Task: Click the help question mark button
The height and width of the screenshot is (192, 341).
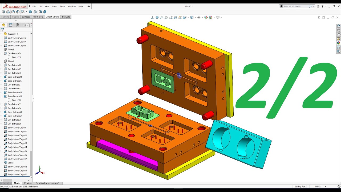Action: [322, 6]
